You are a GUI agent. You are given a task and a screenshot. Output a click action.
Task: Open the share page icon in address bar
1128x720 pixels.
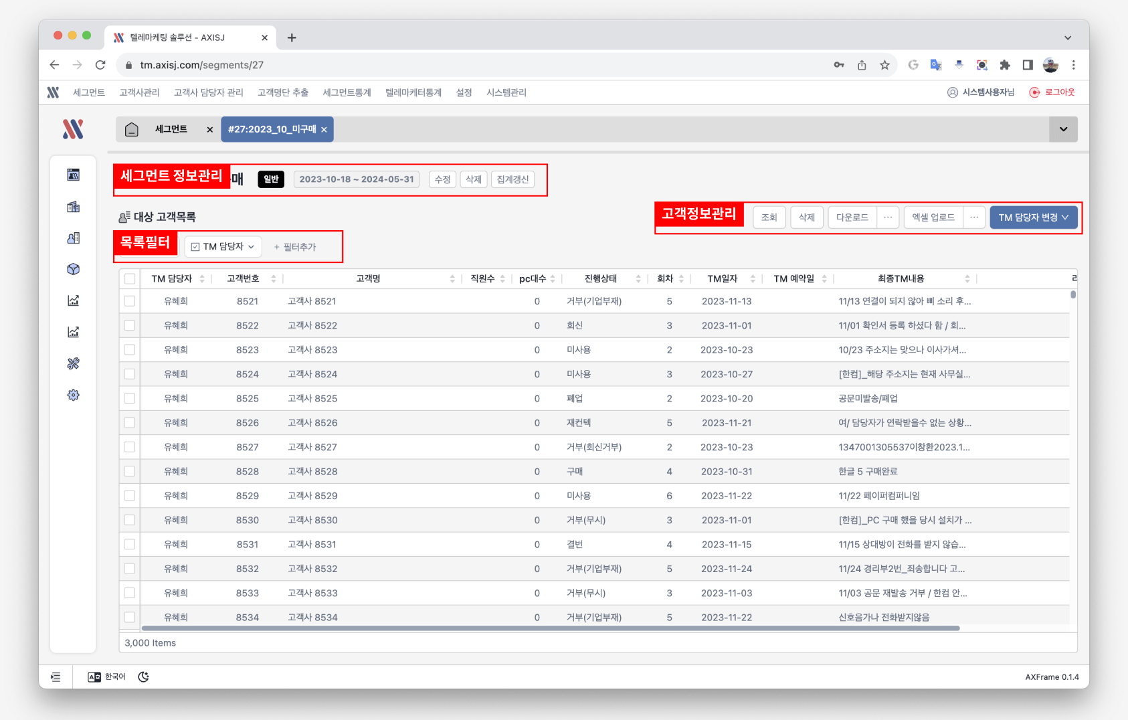(x=862, y=65)
